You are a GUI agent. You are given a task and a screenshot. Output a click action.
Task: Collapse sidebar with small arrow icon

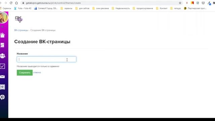coord(2,27)
